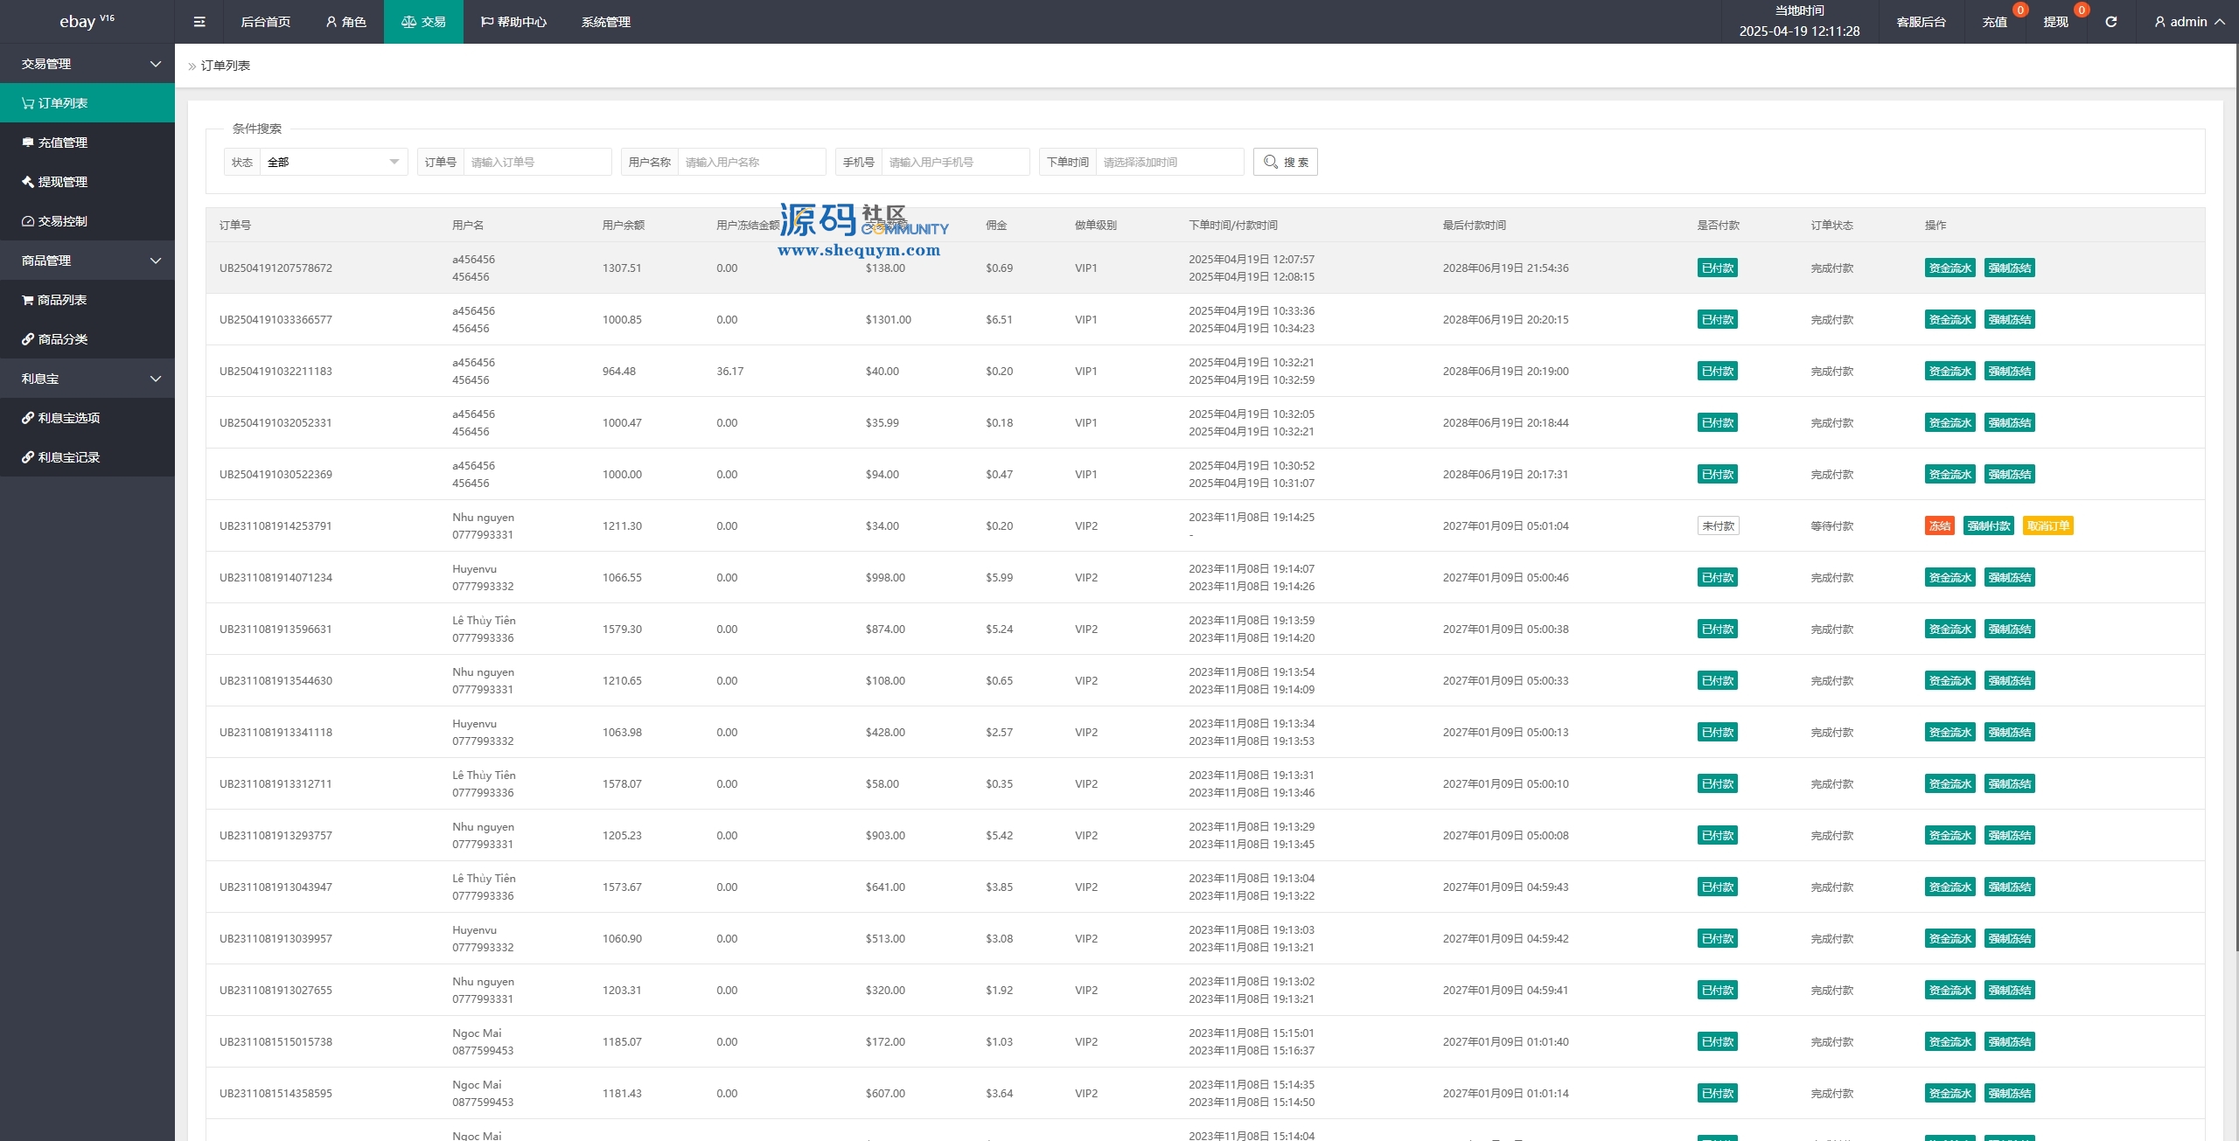The height and width of the screenshot is (1141, 2239).
Task: Open the admin user dropdown menu
Action: pyautogui.click(x=2188, y=22)
